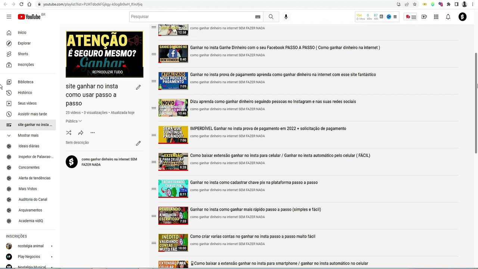Screen dimensions: 478x269
Task: Grab the drag handle for the Dizu video
Action: coord(153,108)
